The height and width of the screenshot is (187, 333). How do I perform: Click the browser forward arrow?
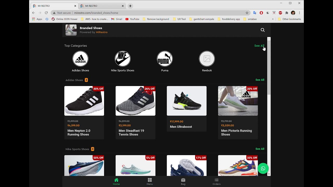point(40,13)
